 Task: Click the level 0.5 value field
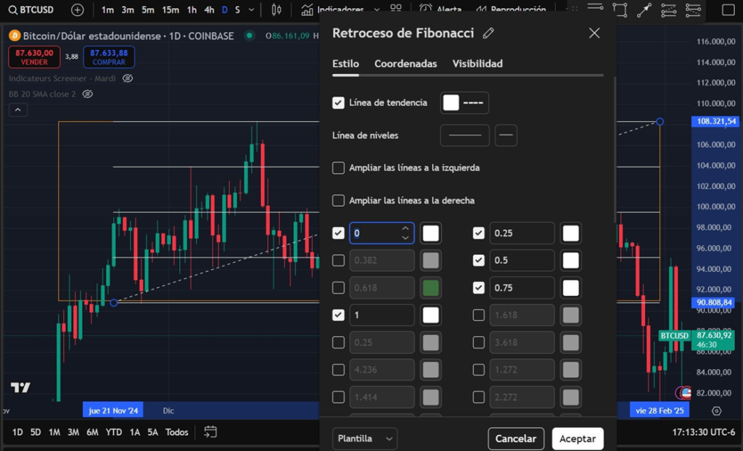point(522,260)
